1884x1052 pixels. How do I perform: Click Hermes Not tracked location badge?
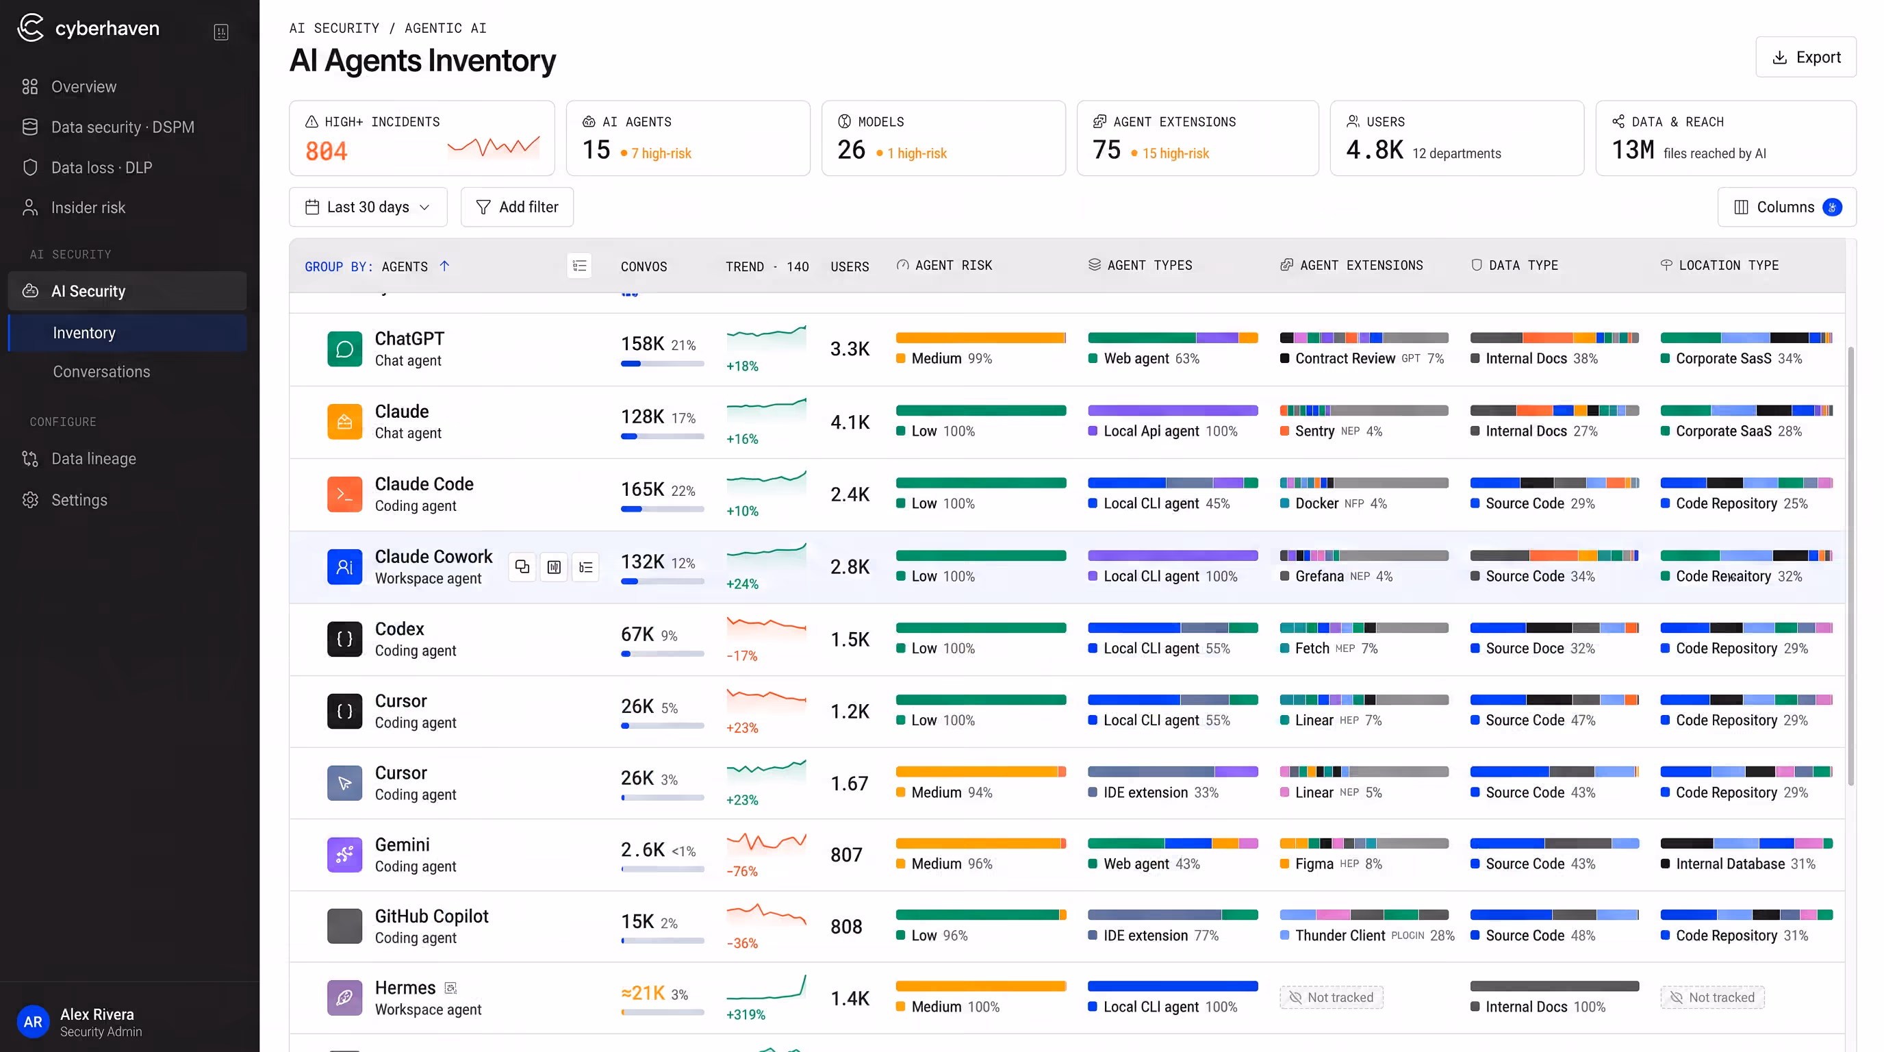click(x=1712, y=997)
